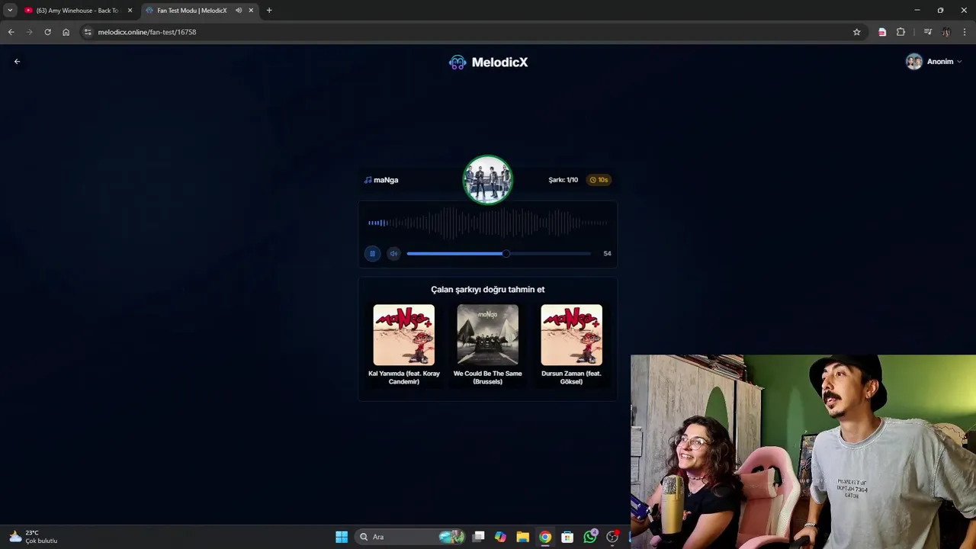The height and width of the screenshot is (549, 976).
Task: Open File Explorer from the taskbar
Action: [x=522, y=537]
